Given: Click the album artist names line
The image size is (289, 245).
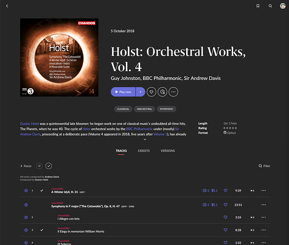Looking at the screenshot, I should pos(166,78).
